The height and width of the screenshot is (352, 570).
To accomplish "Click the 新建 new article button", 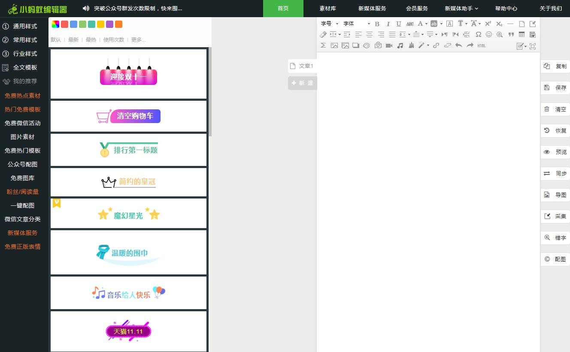I will (x=302, y=83).
